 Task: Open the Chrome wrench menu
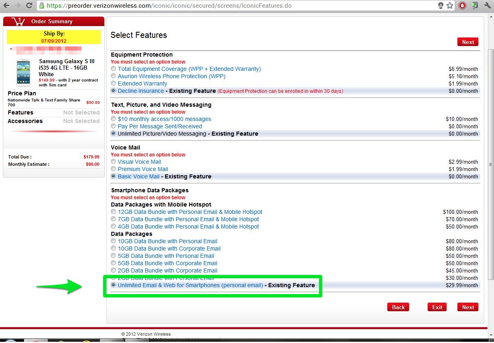point(487,6)
